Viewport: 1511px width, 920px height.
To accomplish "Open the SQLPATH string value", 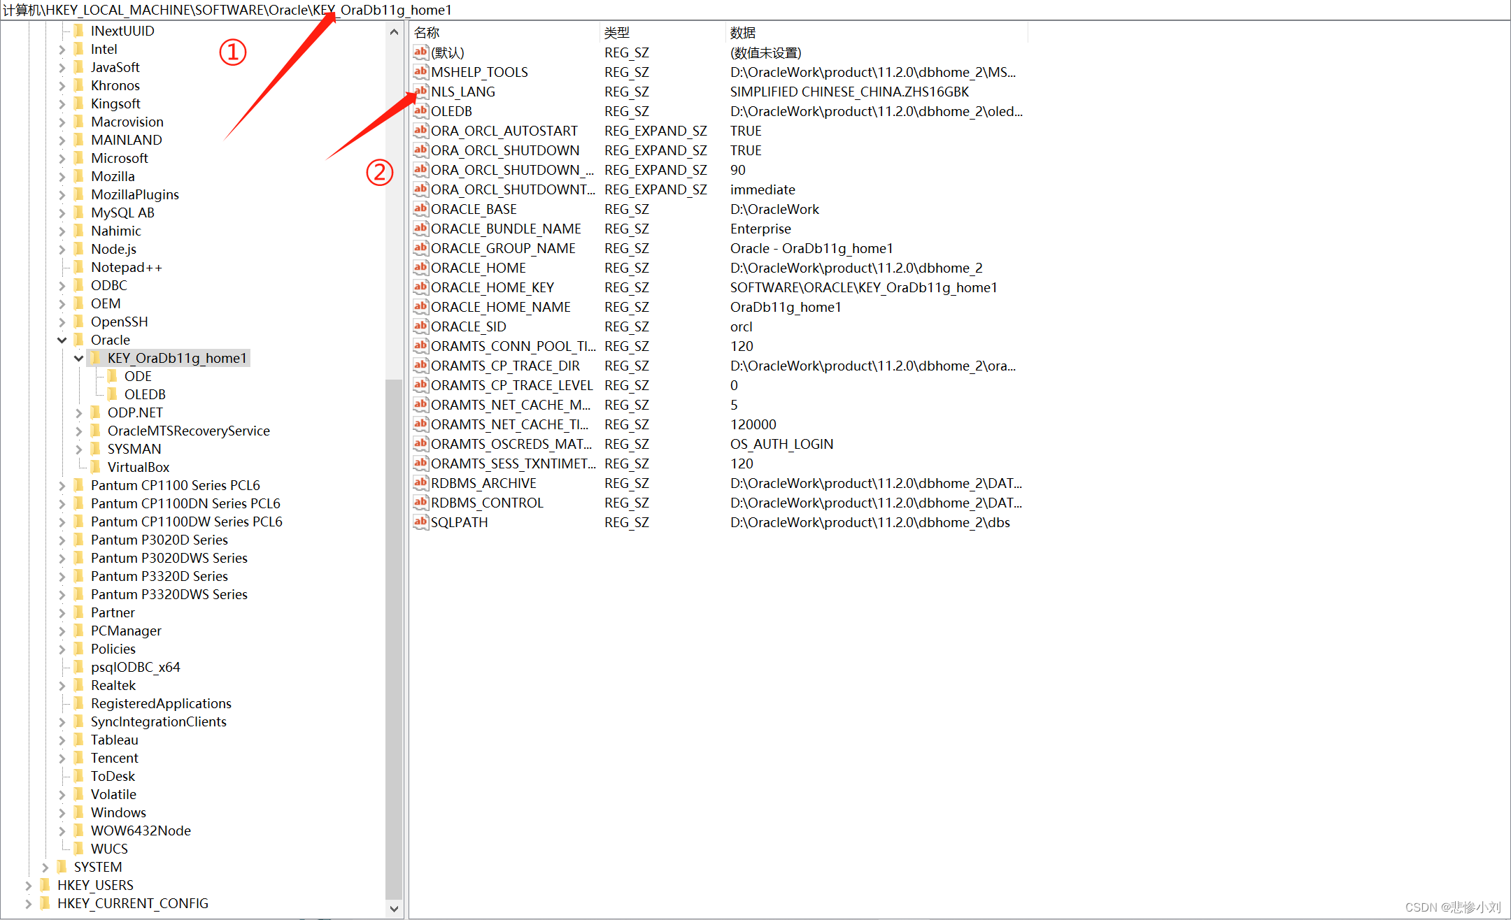I will [459, 522].
